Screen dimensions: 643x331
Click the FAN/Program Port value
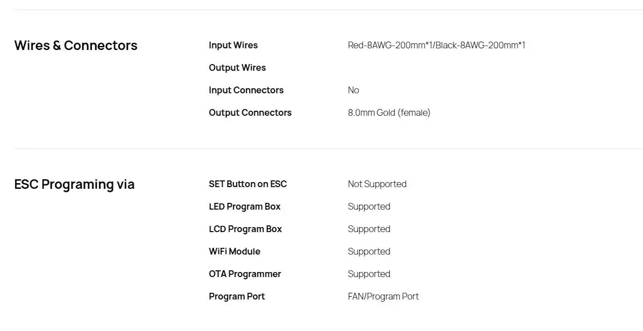point(383,297)
